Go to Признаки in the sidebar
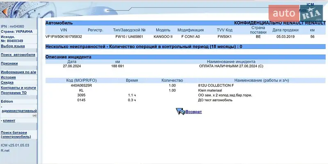This screenshot has width=328, height=164. click(x=9, y=64)
